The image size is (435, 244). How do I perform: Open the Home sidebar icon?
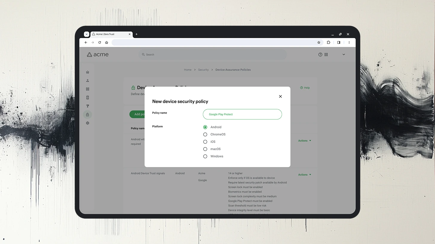[87, 72]
